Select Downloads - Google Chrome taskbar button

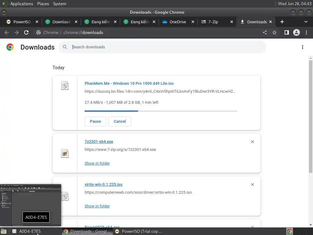87,231
